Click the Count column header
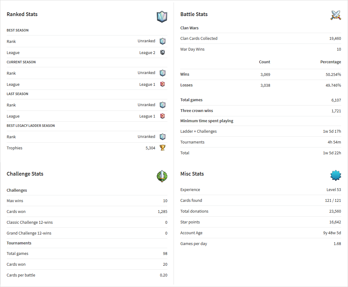 (x=264, y=62)
